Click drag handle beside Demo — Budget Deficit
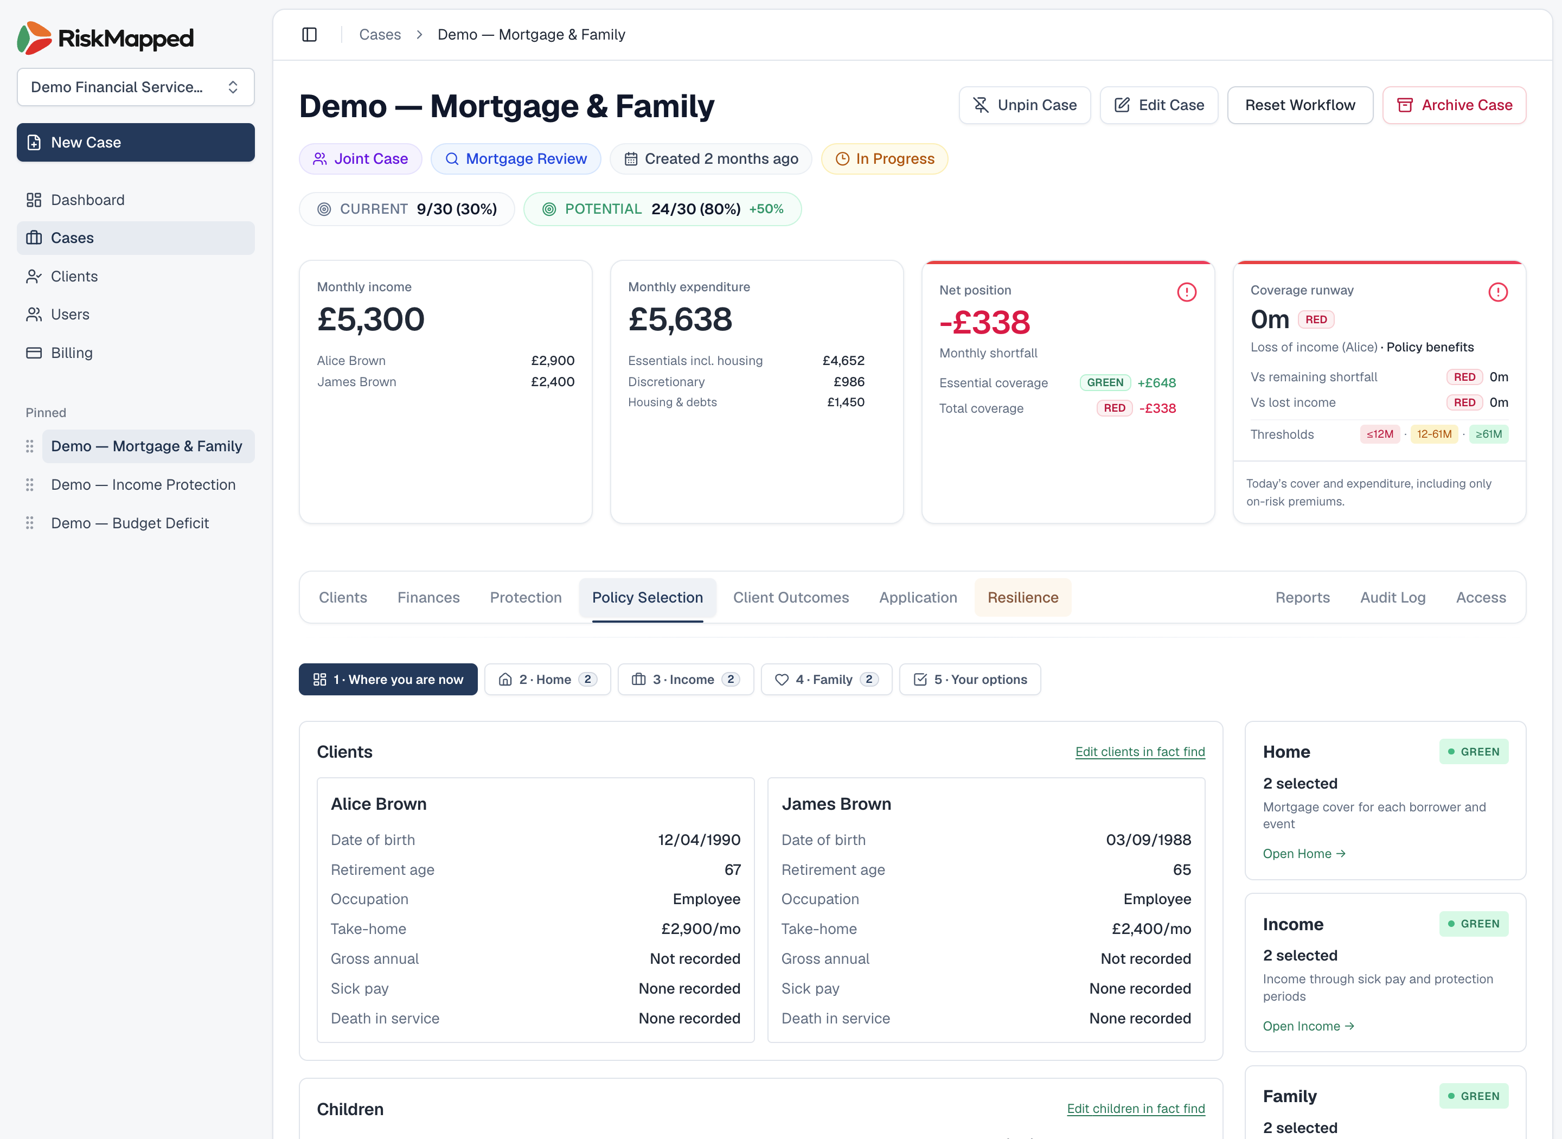 coord(30,523)
